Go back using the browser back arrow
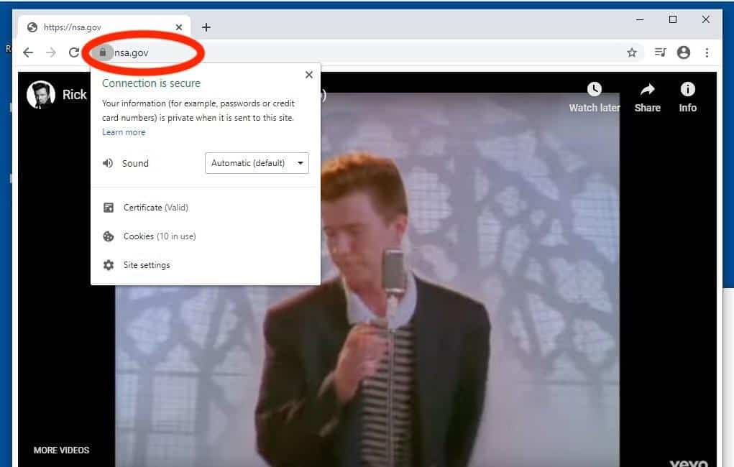Screen dimensions: 734x467 [28, 52]
